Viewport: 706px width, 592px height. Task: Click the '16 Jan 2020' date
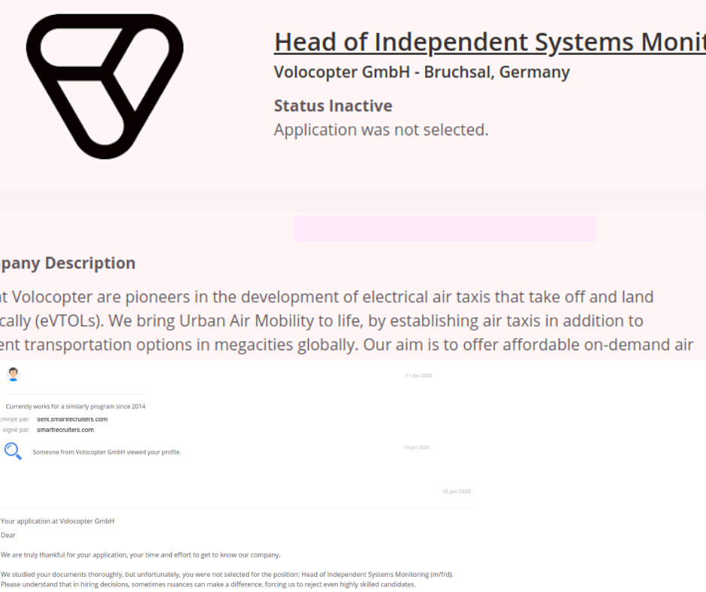[456, 491]
